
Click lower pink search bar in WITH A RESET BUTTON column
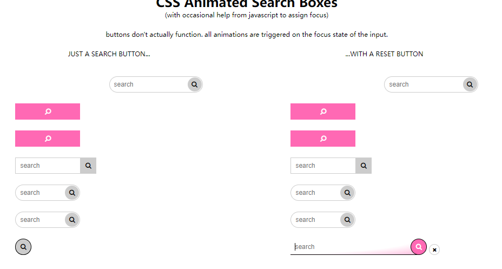pos(323,139)
